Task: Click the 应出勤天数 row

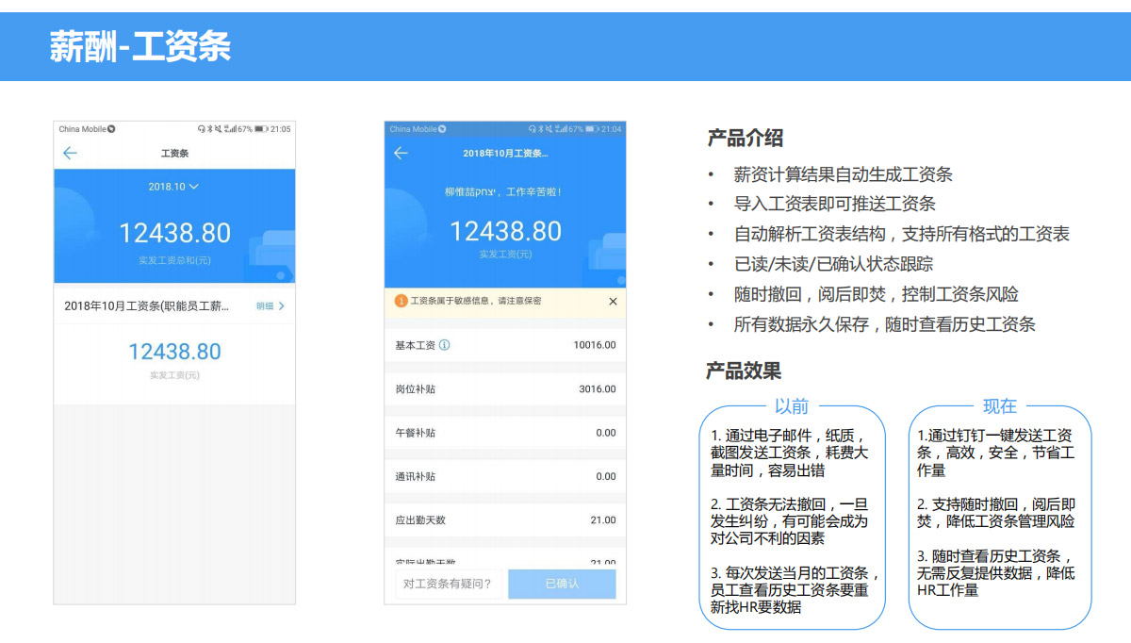Action: coord(505,520)
